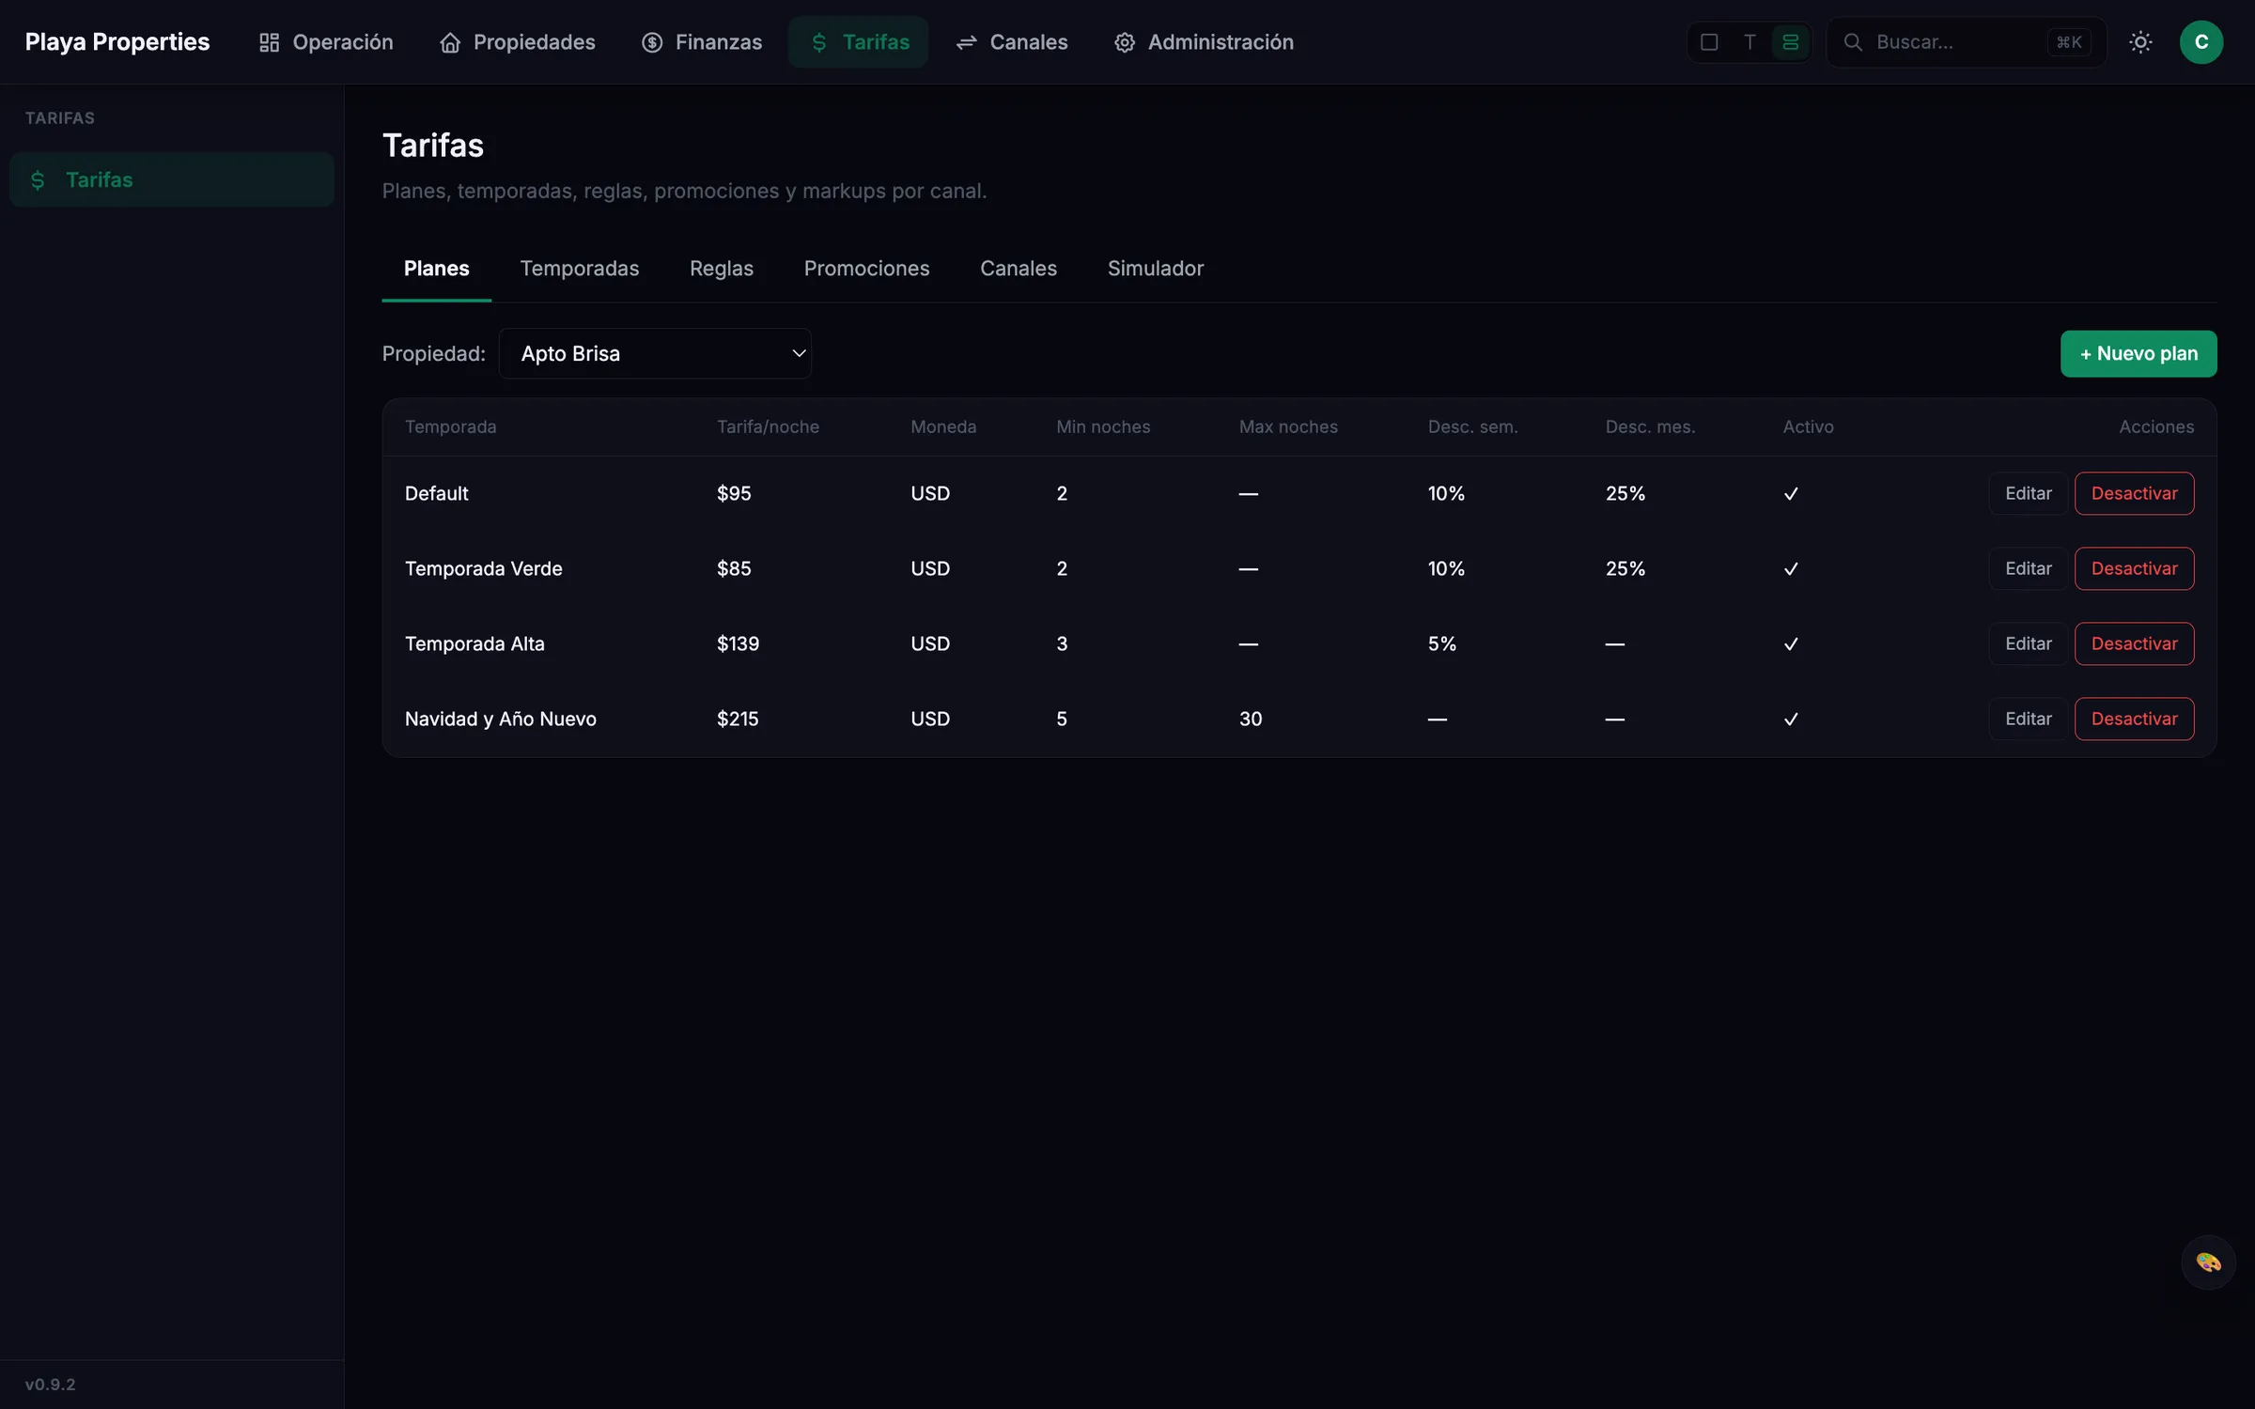
Task: Click the Max noches value 30
Action: [1251, 719]
